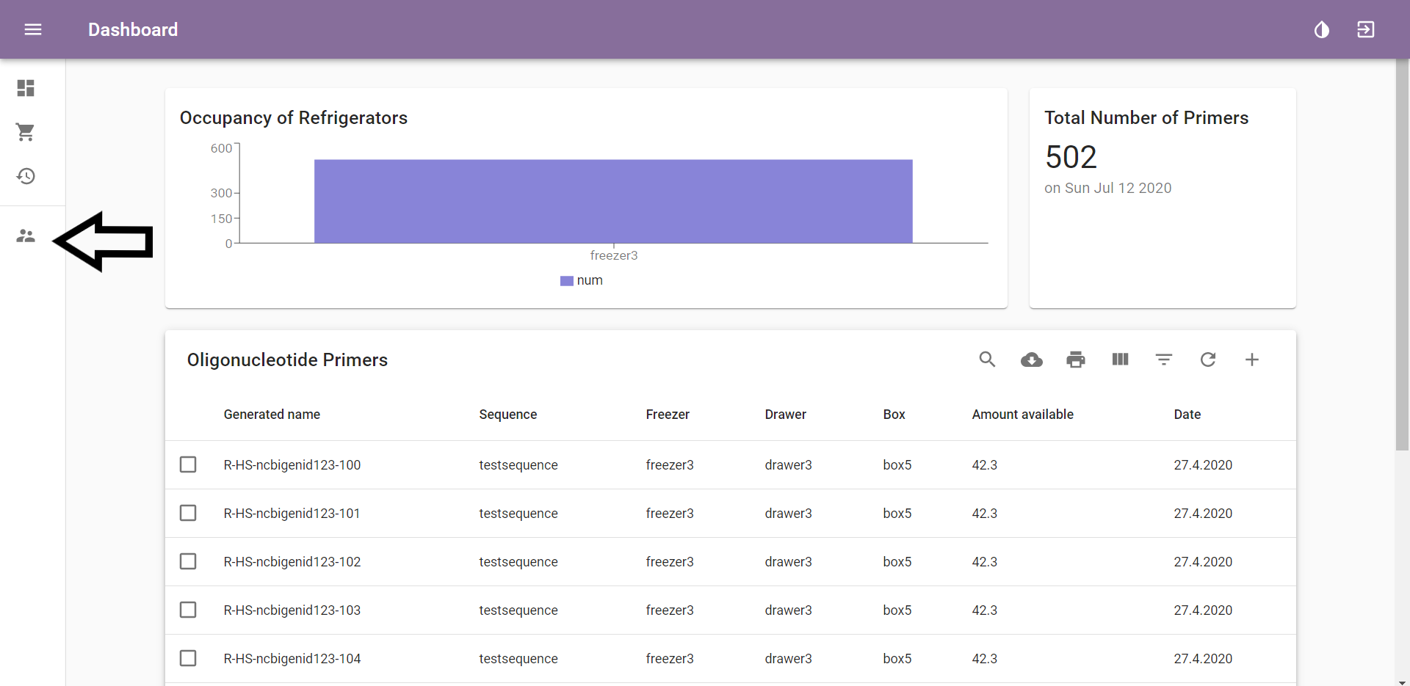Open the dashboard sidebar icon
The height and width of the screenshot is (686, 1410).
pos(26,88)
